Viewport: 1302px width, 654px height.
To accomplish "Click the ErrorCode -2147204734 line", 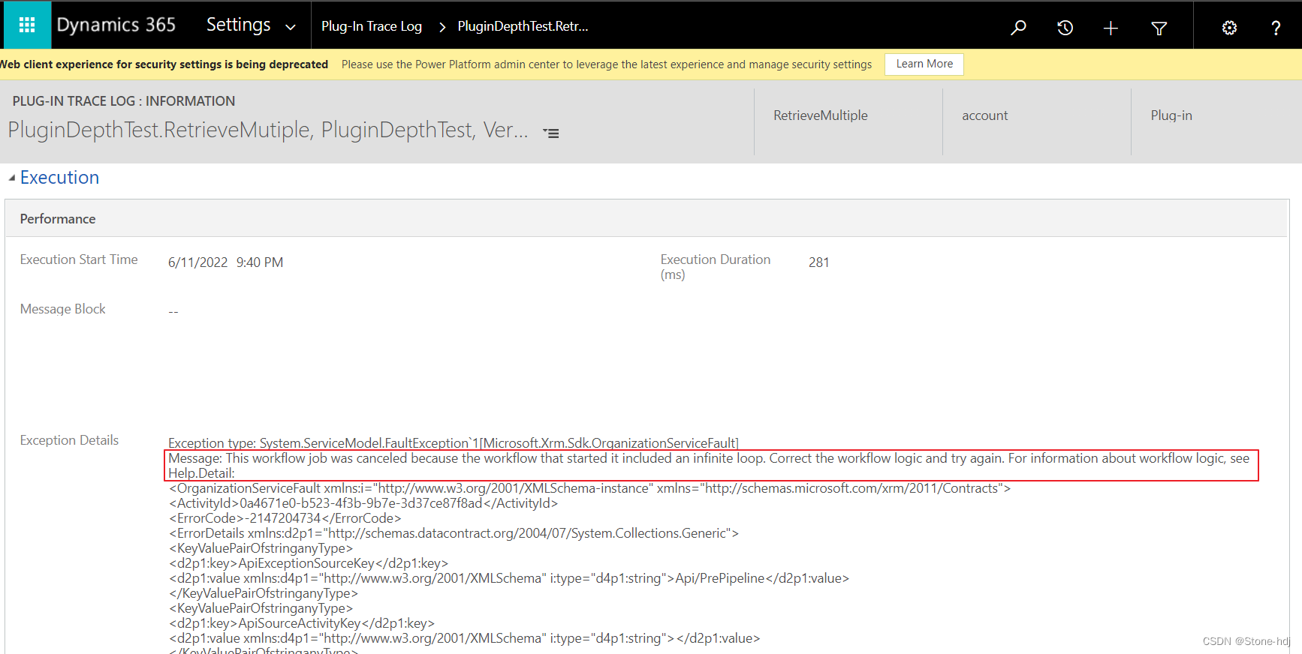I will click(285, 518).
